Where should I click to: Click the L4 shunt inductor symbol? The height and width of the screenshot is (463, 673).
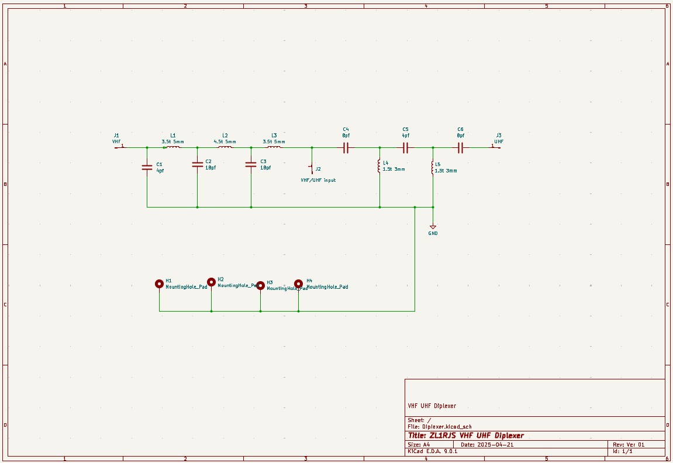[379, 166]
